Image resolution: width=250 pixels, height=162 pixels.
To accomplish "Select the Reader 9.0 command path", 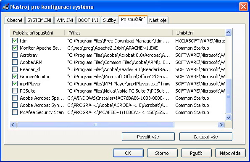I will [118, 69].
